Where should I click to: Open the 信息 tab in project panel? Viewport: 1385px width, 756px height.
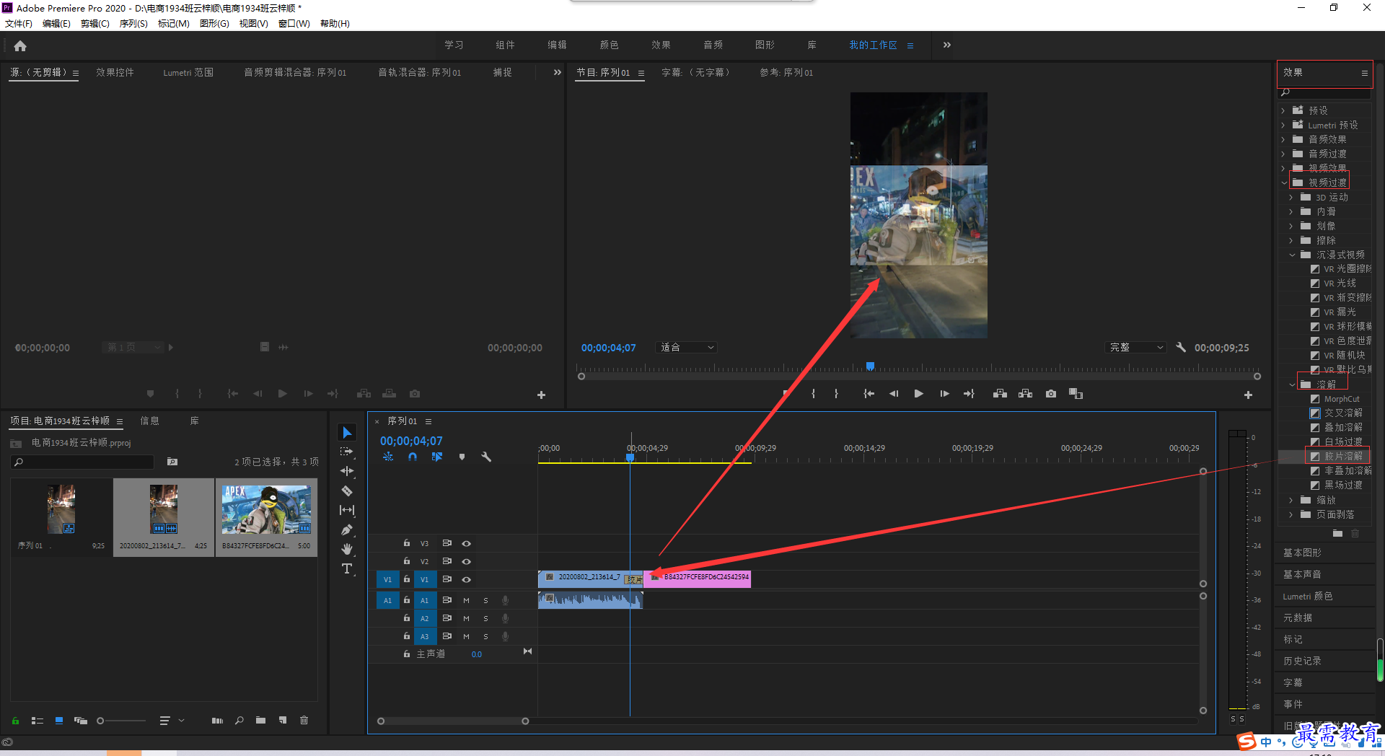[x=150, y=421]
